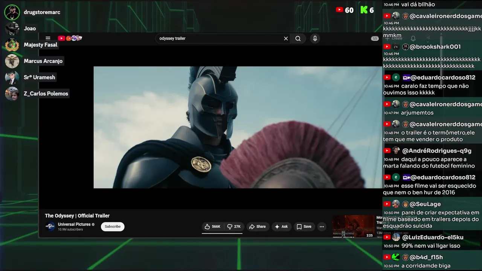The image size is (482, 271).
Task: Click @LuizEduardo-el5ku in chat
Action: (433, 237)
